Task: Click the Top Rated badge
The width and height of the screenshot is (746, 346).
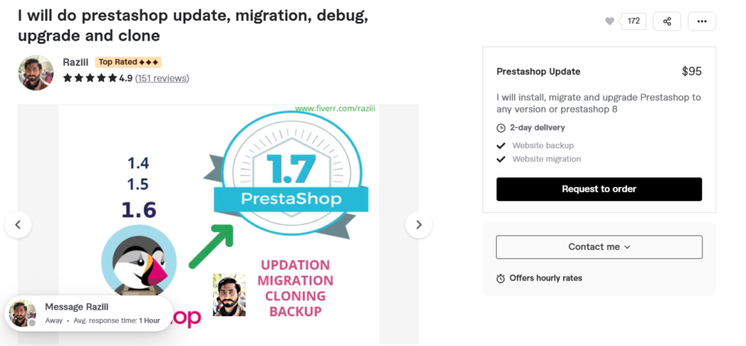Action: coord(128,63)
